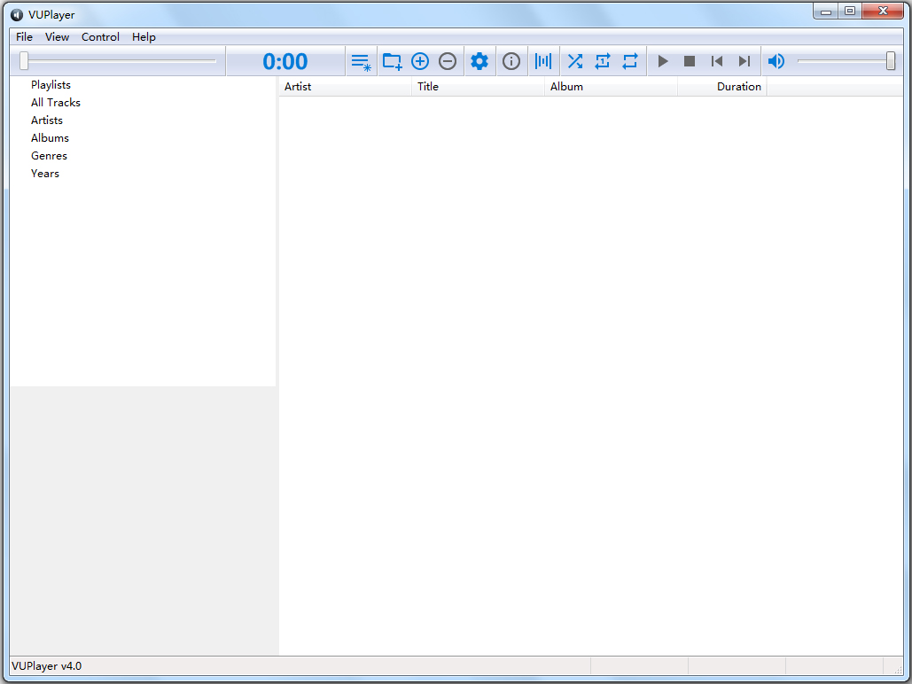
Task: Sort by the Artist column header
Action: [x=346, y=87]
